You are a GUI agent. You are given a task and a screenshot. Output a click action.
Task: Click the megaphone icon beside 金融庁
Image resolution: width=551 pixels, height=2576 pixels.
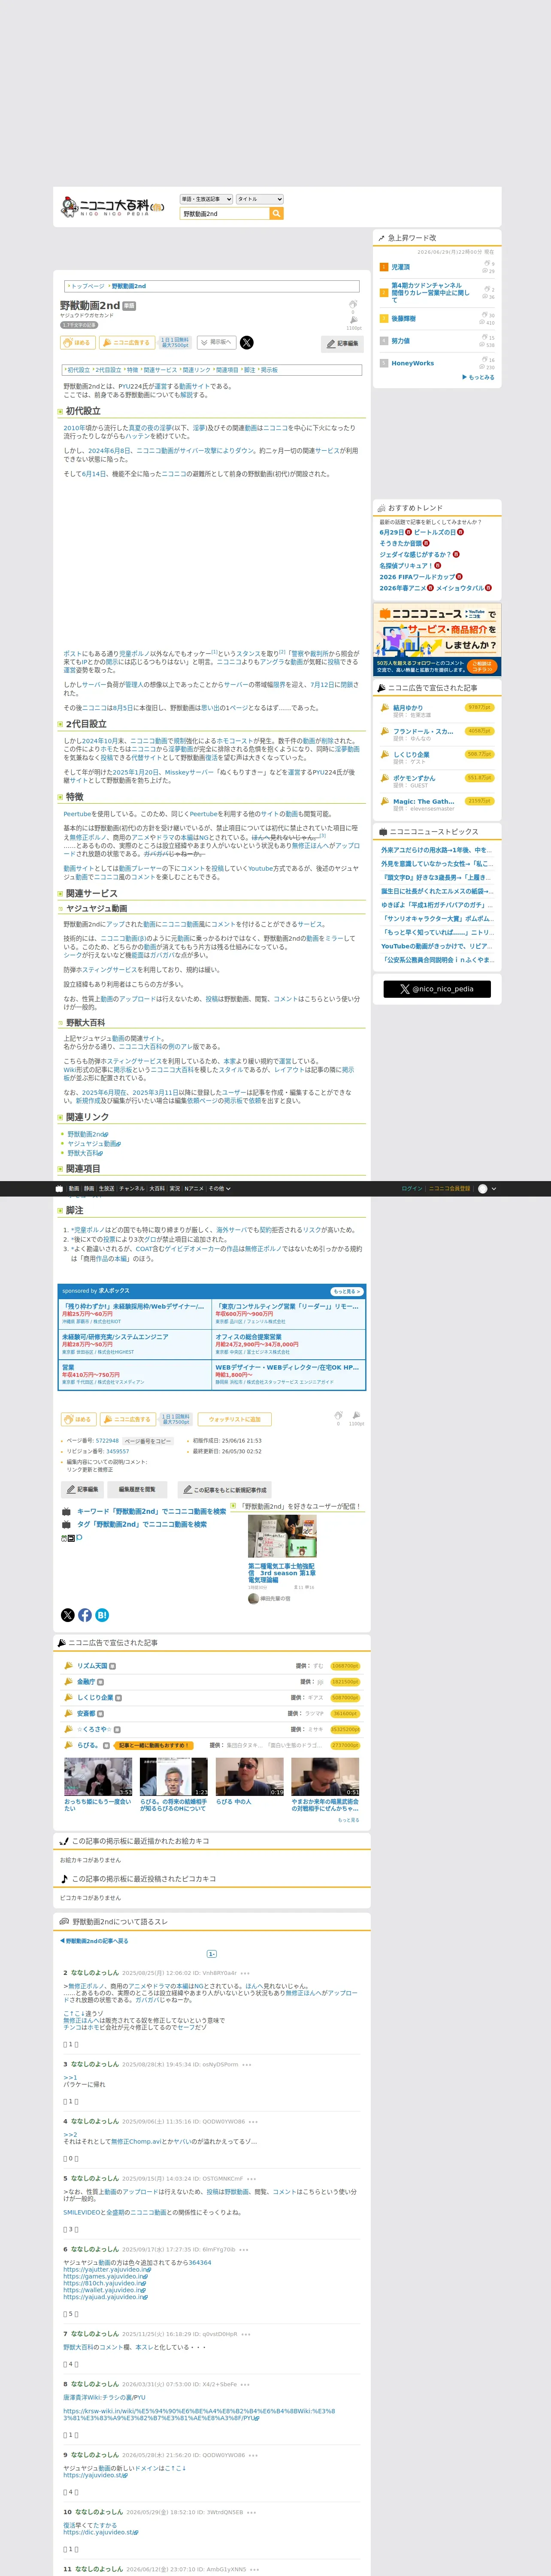click(x=68, y=1682)
